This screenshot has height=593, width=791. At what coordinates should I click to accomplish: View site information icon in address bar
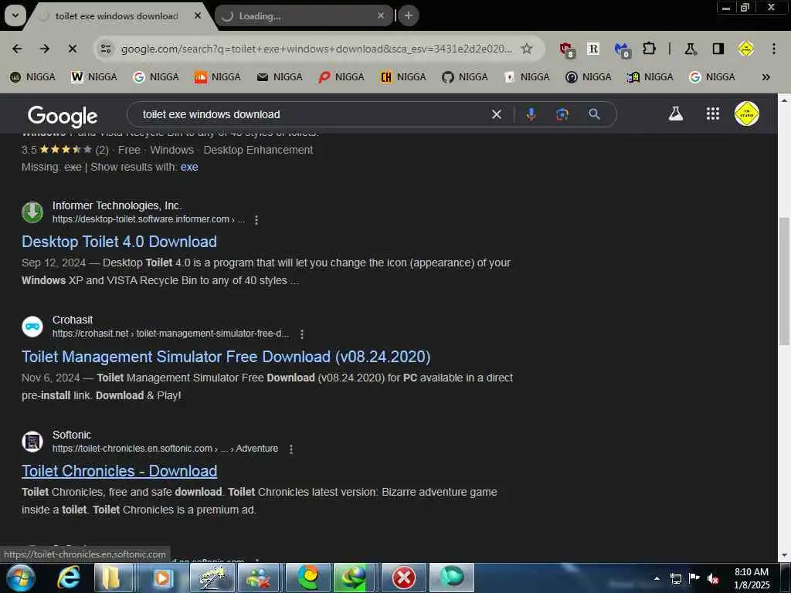[x=106, y=49]
